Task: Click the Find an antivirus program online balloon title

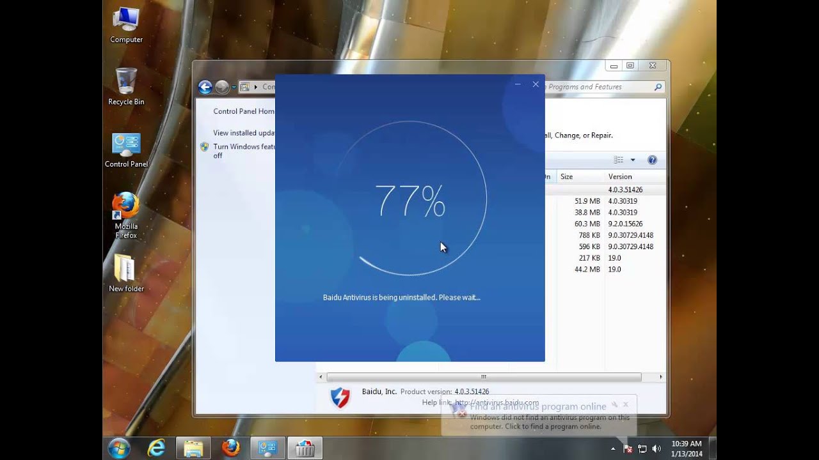Action: tap(538, 406)
